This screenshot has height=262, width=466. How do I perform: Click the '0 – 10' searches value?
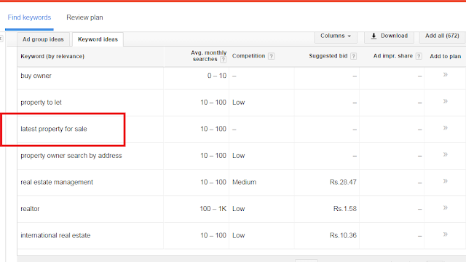[217, 76]
